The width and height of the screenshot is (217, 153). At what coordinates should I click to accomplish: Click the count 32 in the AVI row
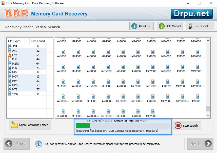38,51
